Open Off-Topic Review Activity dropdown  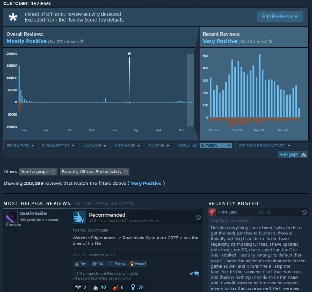coord(264,146)
